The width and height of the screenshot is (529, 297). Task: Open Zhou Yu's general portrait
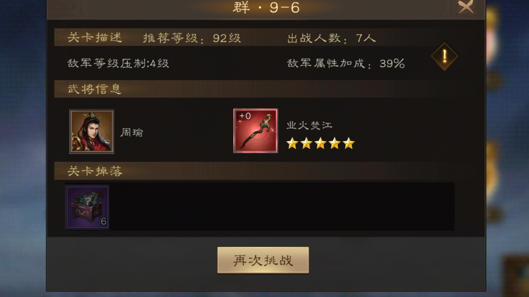[92, 131]
